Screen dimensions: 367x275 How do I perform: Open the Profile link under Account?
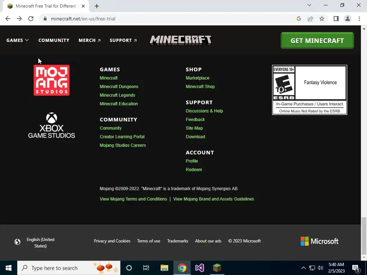pyautogui.click(x=192, y=161)
